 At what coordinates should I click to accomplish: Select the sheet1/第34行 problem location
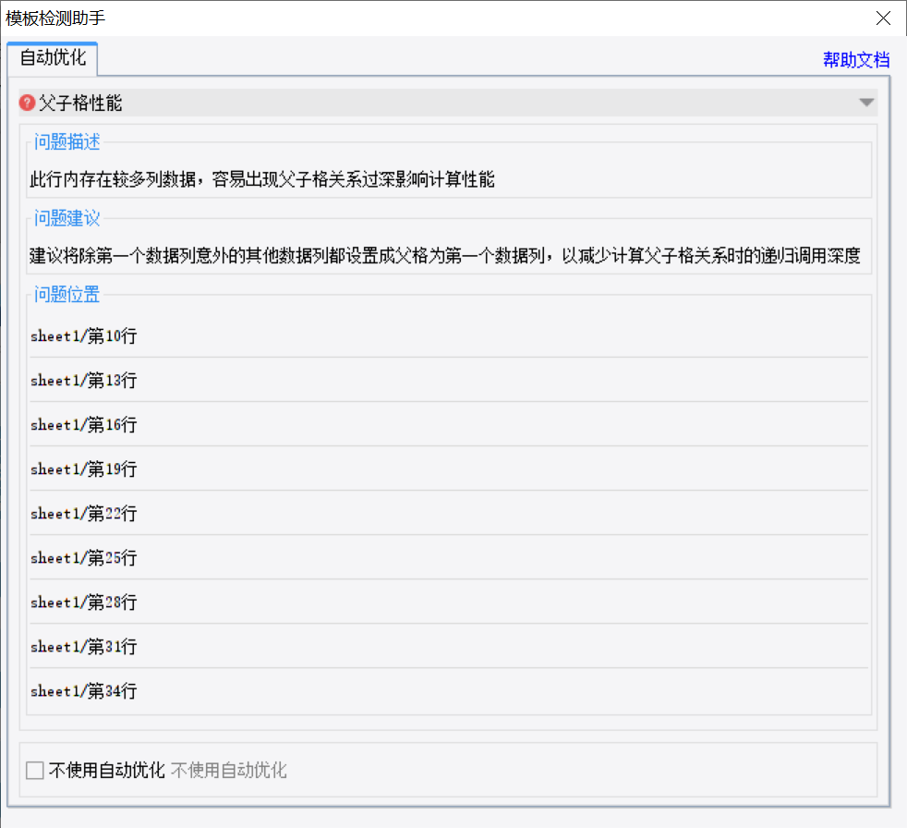[83, 690]
